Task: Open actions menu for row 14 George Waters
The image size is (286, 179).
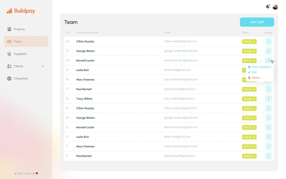Action: pyautogui.click(x=268, y=118)
